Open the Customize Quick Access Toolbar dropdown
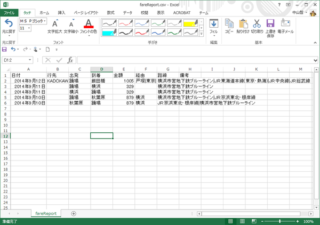The width and height of the screenshot is (320, 225). [x=57, y=50]
